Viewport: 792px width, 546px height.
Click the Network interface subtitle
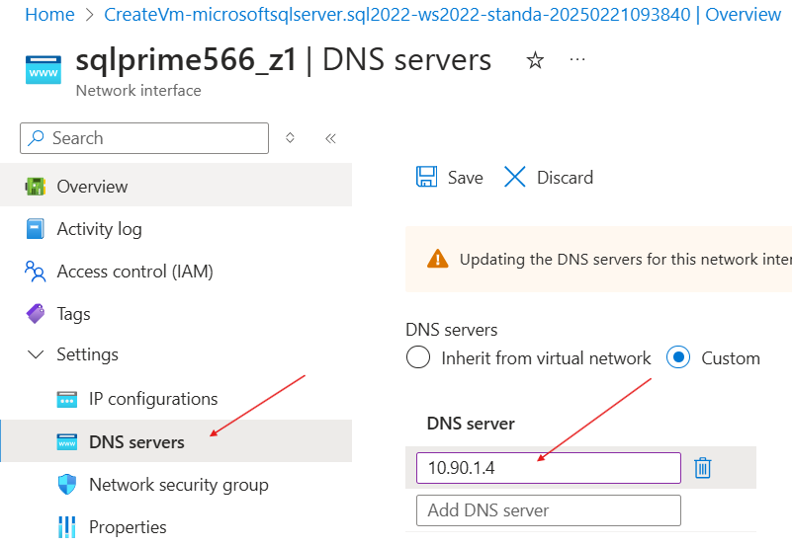pos(138,91)
